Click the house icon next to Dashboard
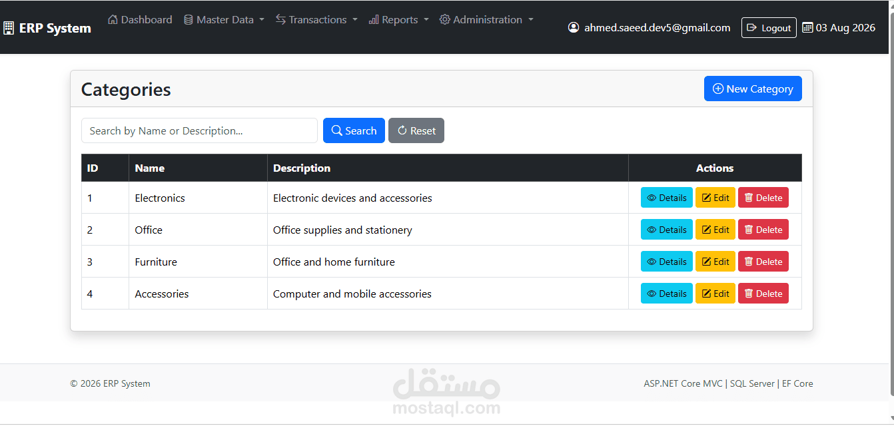 click(x=113, y=19)
